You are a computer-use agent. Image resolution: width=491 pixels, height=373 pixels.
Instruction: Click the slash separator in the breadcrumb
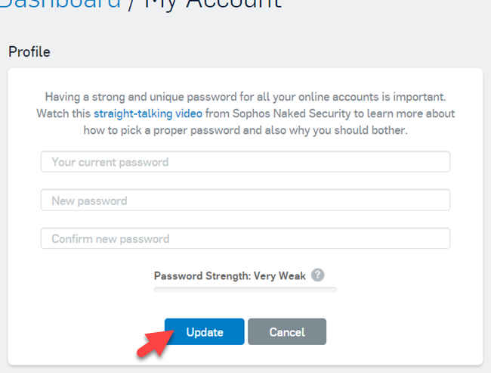pyautogui.click(x=132, y=3)
